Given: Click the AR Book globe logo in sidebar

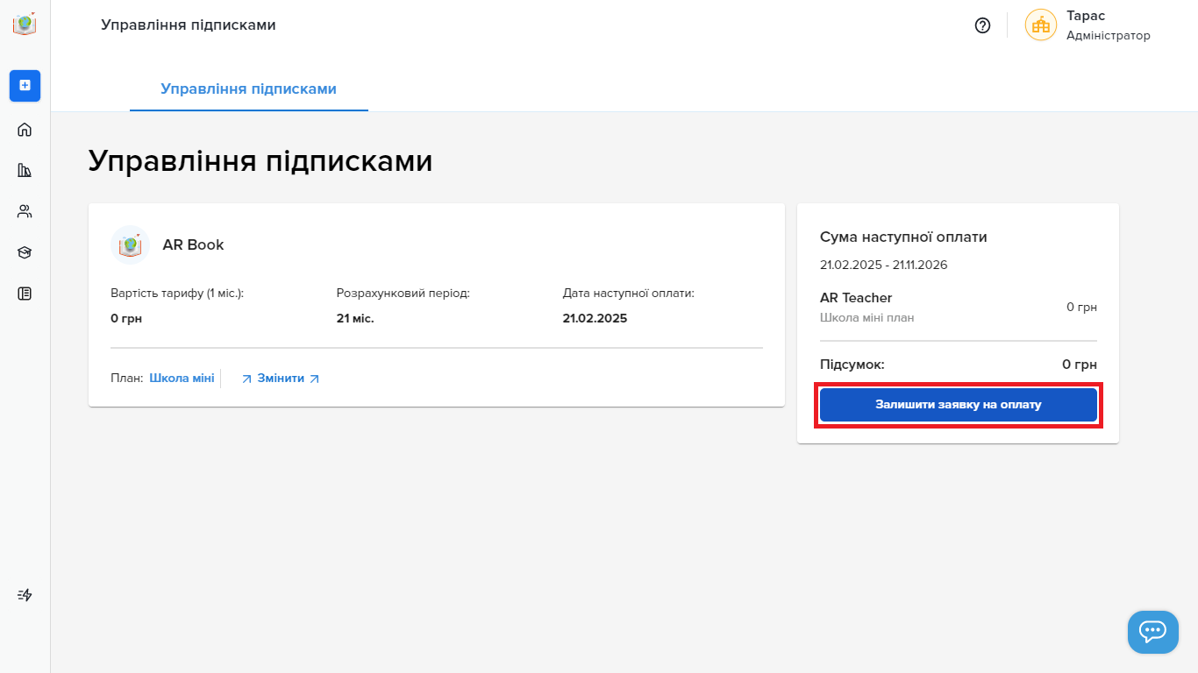Looking at the screenshot, I should coord(25,24).
